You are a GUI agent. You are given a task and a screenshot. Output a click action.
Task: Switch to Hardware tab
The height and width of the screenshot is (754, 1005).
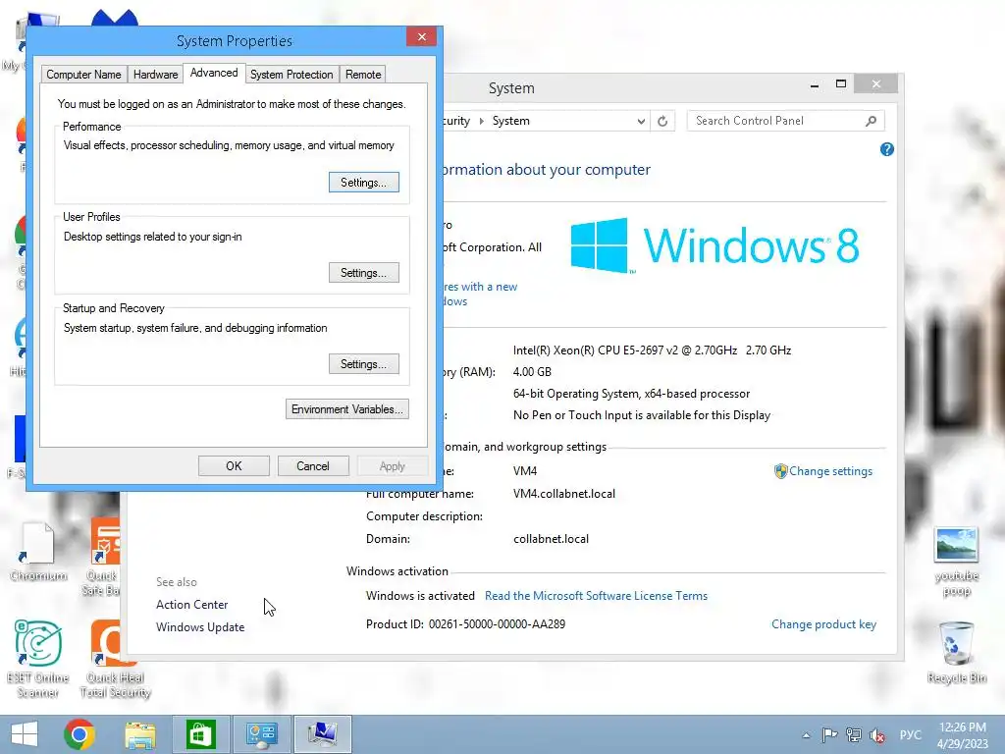pos(156,75)
